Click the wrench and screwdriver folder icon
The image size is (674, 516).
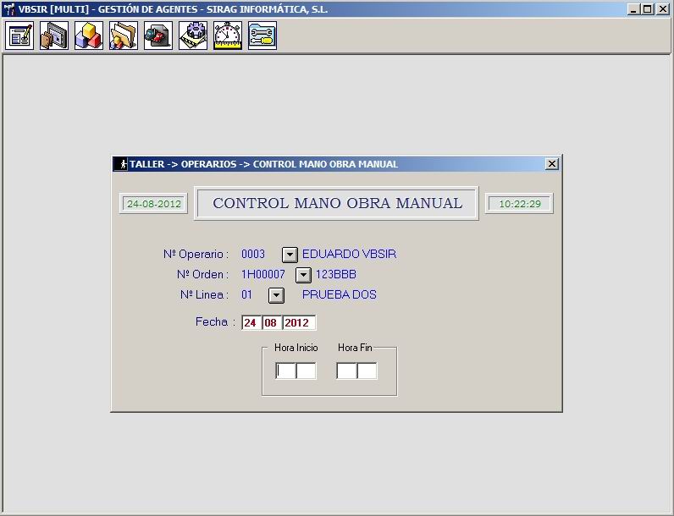[x=262, y=36]
